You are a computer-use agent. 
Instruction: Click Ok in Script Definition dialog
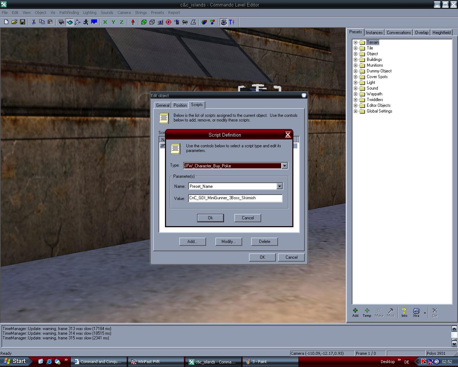click(210, 218)
